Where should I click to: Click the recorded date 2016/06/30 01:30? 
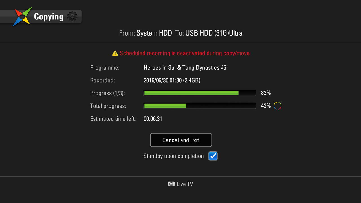(162, 80)
